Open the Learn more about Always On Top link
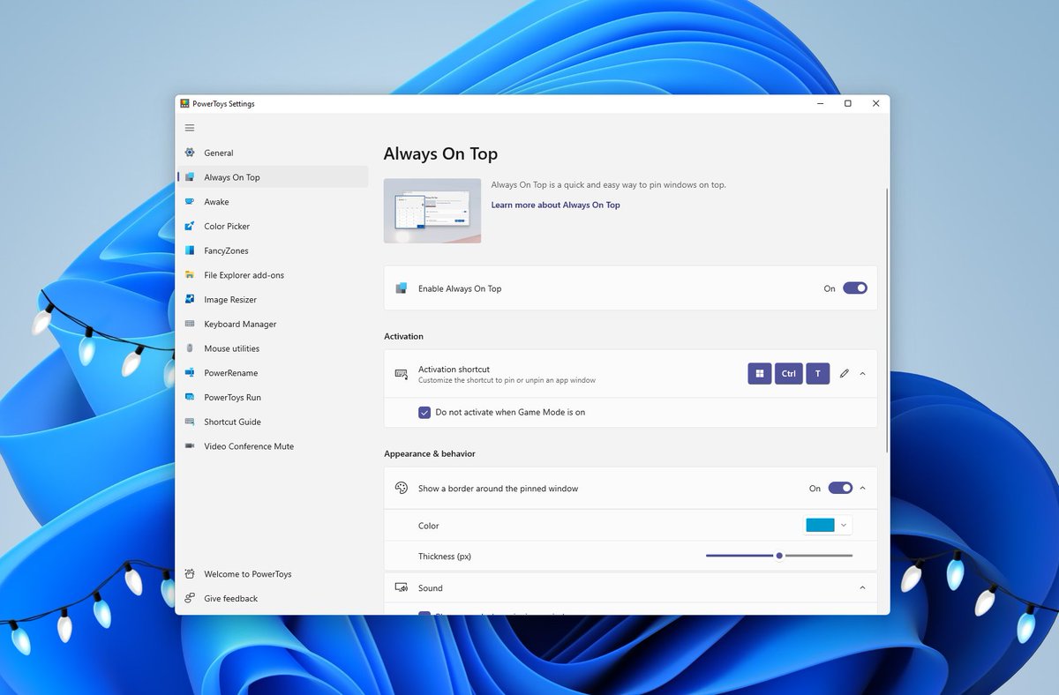Viewport: 1059px width, 695px height. tap(555, 205)
